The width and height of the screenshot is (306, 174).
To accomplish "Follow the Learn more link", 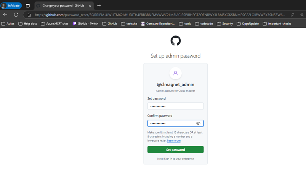I will [x=174, y=140].
